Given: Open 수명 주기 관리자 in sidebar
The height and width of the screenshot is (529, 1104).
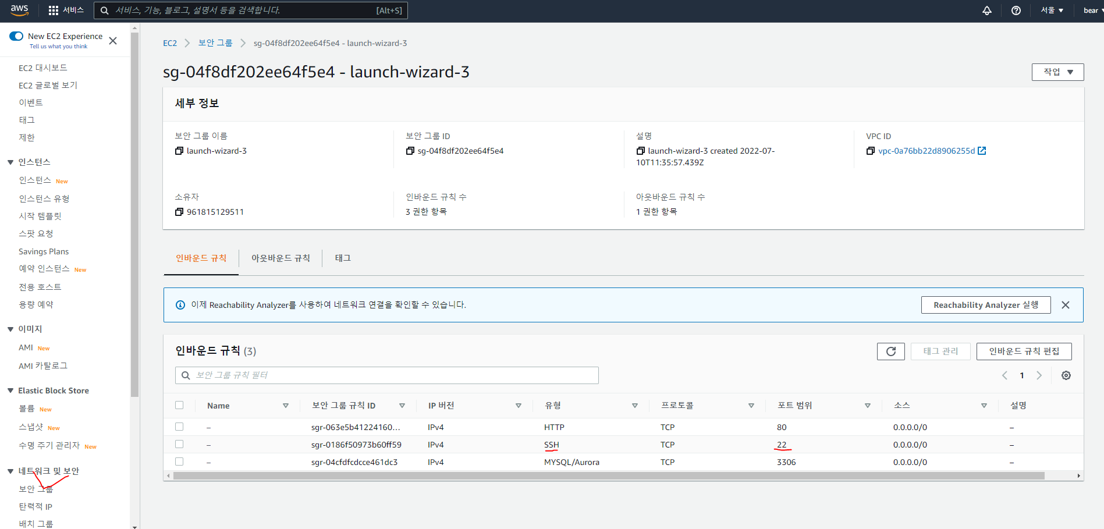Looking at the screenshot, I should (49, 446).
